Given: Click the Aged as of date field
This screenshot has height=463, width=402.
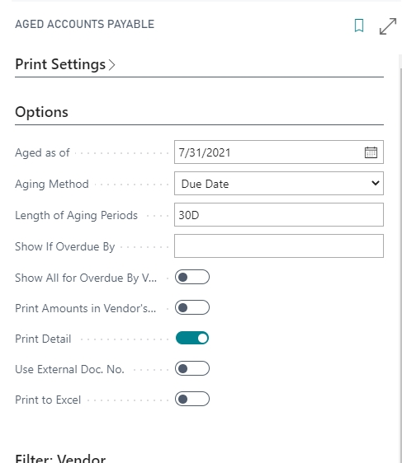Looking at the screenshot, I should click(x=269, y=152).
